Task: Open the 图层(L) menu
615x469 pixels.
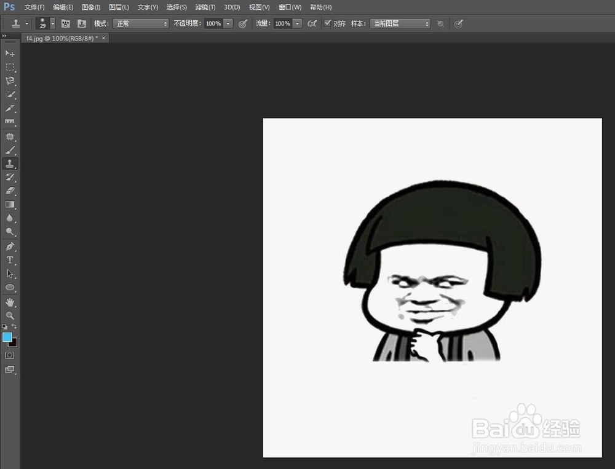Action: [119, 7]
